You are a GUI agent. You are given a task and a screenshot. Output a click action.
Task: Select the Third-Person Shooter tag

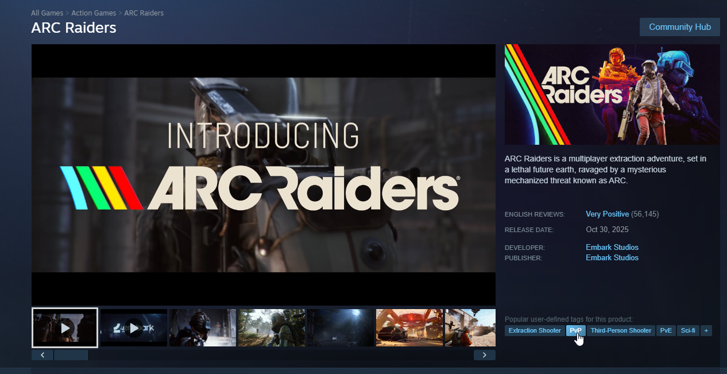(621, 330)
